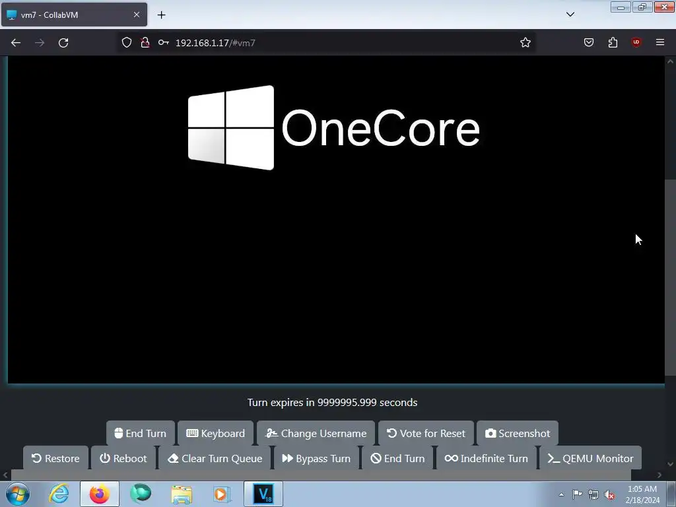Screen dimensions: 676x507
Task: Click the OneCore VM display
Action: pos(336,219)
